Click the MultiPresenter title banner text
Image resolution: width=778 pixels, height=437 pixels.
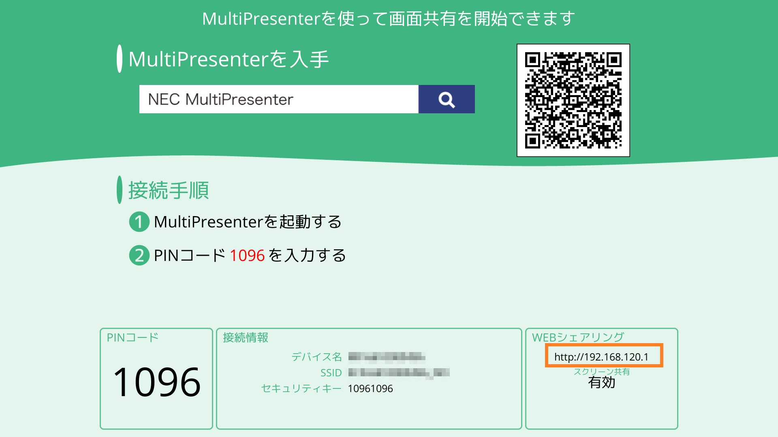(x=389, y=18)
